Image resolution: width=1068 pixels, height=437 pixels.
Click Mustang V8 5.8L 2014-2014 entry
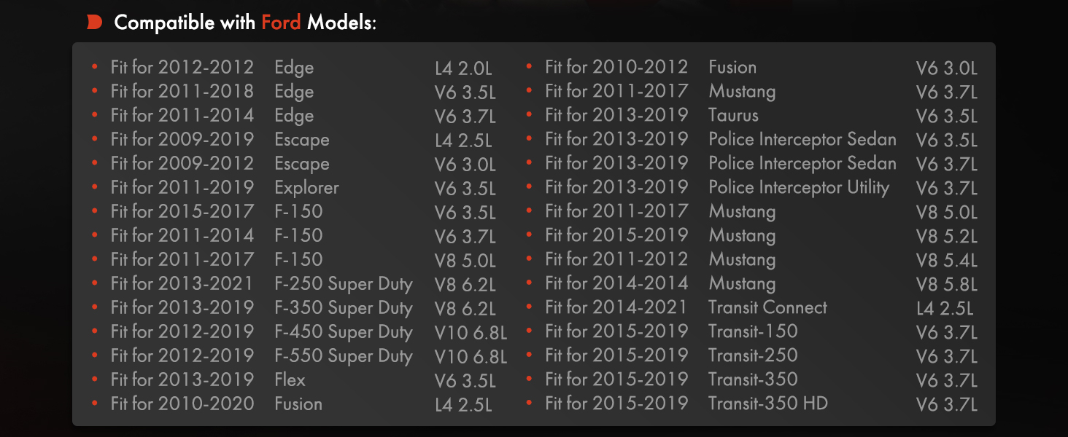tap(752, 284)
